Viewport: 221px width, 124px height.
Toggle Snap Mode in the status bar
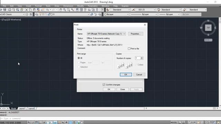point(33,123)
